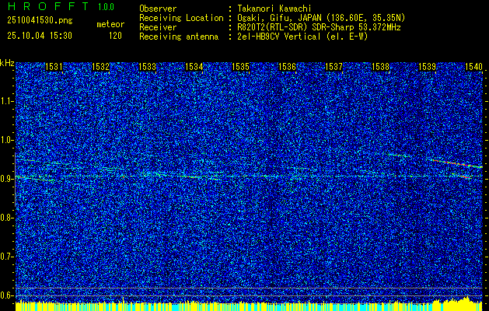This screenshot has width=489, height=311.
Task: Click the 1540 time marker
Action: click(473, 66)
